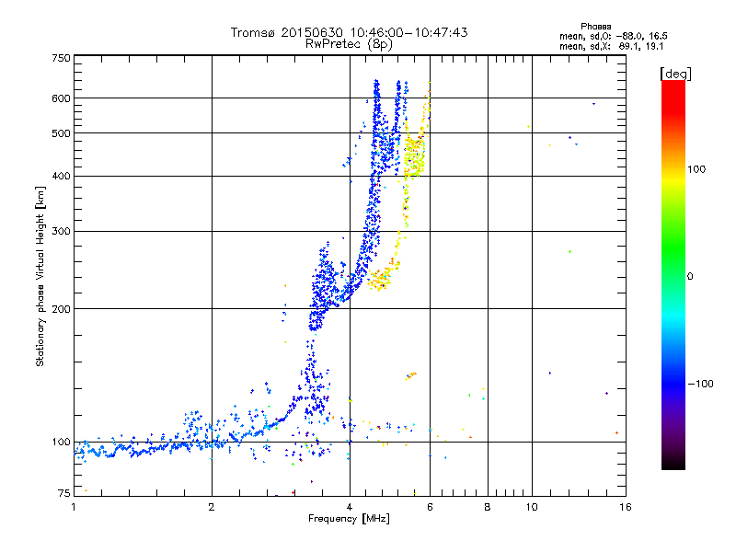Click the phase colorbar gradient
This screenshot has width=736, height=552.
pyautogui.click(x=673, y=275)
